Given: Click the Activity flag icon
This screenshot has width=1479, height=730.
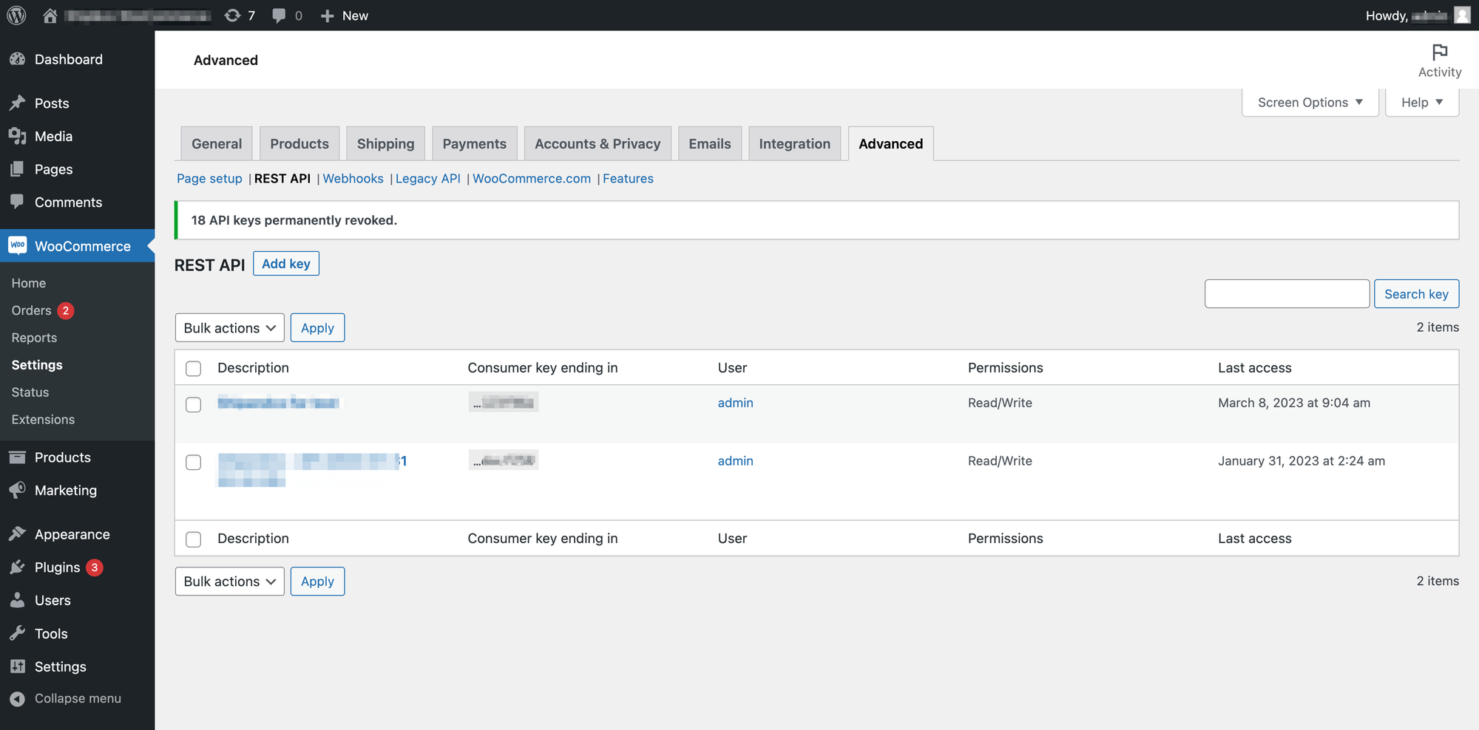Looking at the screenshot, I should [x=1439, y=52].
